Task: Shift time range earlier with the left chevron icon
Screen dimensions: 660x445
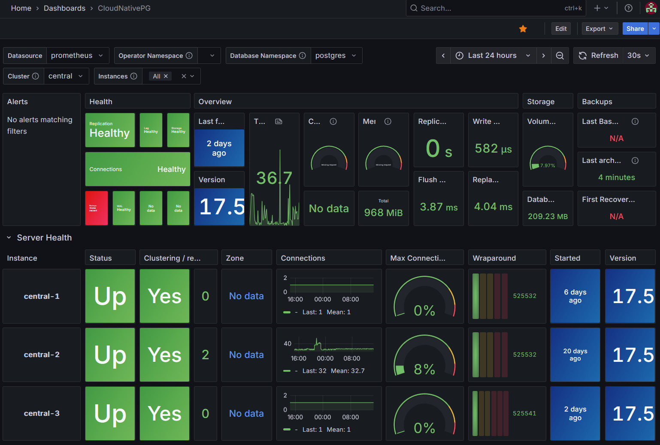Action: pyautogui.click(x=443, y=55)
